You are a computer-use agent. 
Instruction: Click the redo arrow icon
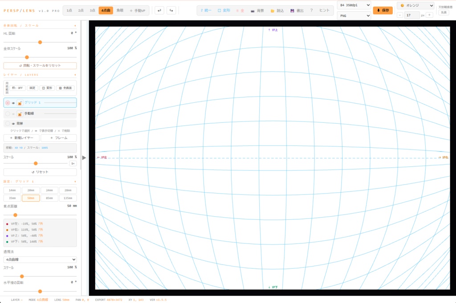(x=171, y=11)
